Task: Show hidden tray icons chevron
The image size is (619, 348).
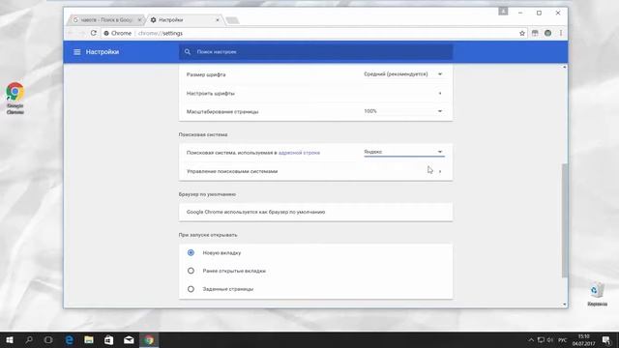Action: pos(531,340)
